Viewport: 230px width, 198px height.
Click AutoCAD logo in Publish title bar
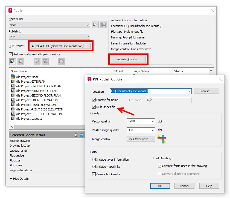[x=10, y=10]
